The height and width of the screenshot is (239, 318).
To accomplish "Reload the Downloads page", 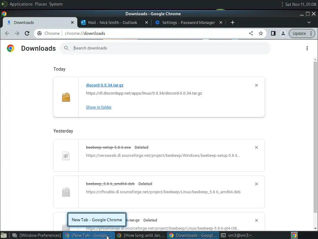I will tap(27, 33).
